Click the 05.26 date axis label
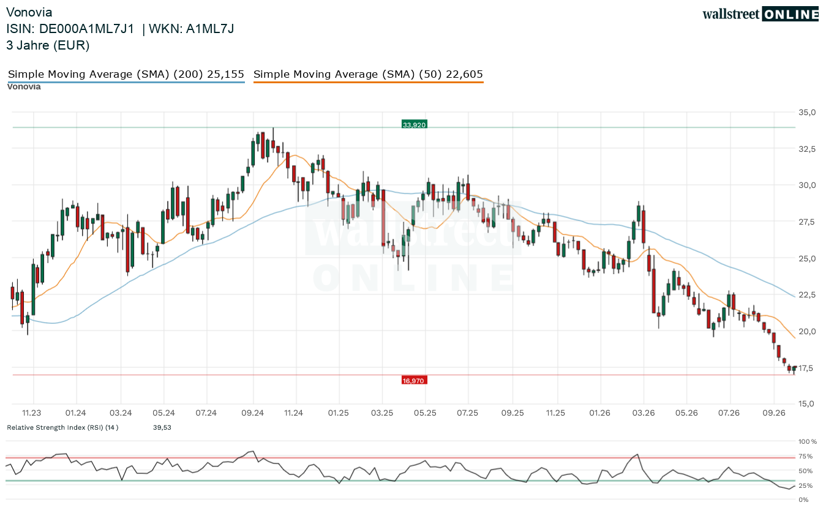Image resolution: width=826 pixels, height=516 pixels. 686,413
